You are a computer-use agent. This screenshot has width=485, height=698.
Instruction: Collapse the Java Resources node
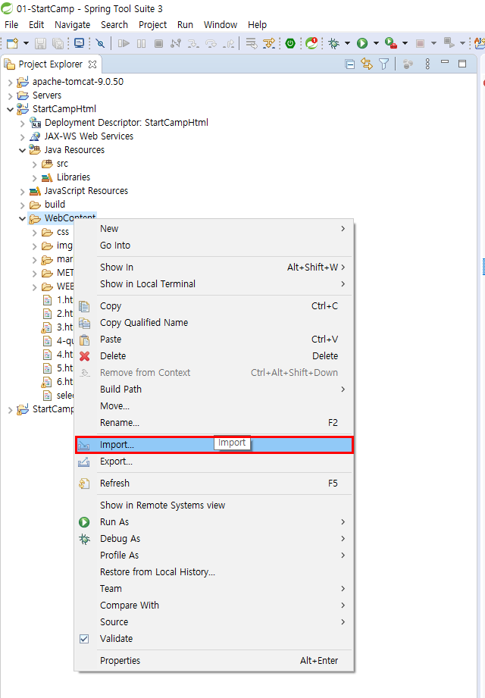point(22,151)
